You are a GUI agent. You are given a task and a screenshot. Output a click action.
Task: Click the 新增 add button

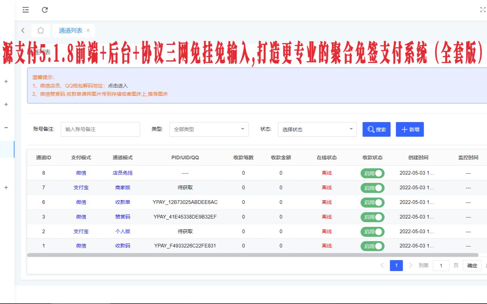[410, 129]
